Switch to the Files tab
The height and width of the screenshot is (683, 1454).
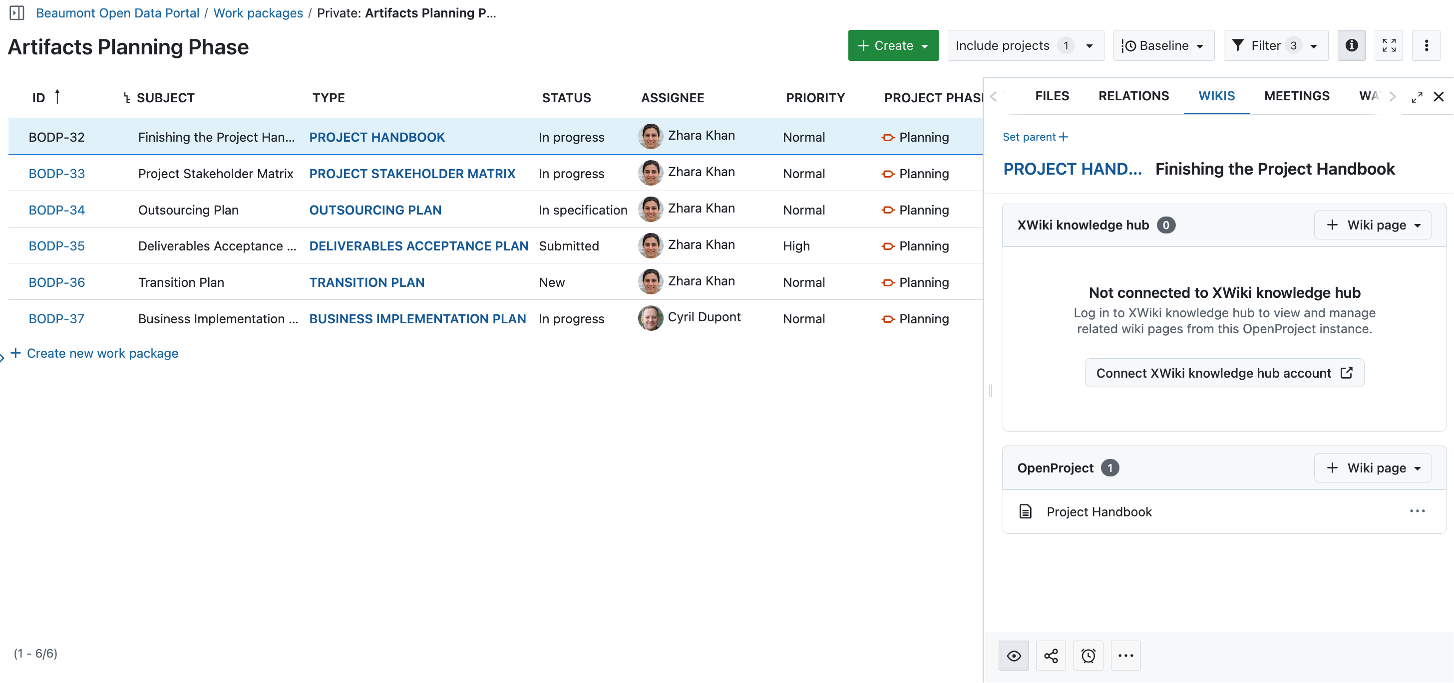1052,96
